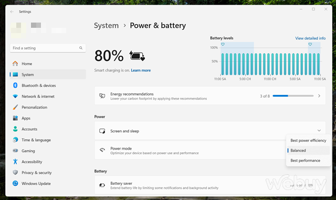Open Home from sidebar icon

coord(15,64)
